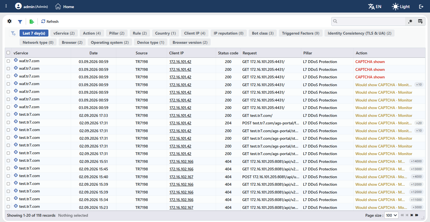The image size is (430, 222).
Task: Expand the Bot class (3) filter
Action: (263, 33)
